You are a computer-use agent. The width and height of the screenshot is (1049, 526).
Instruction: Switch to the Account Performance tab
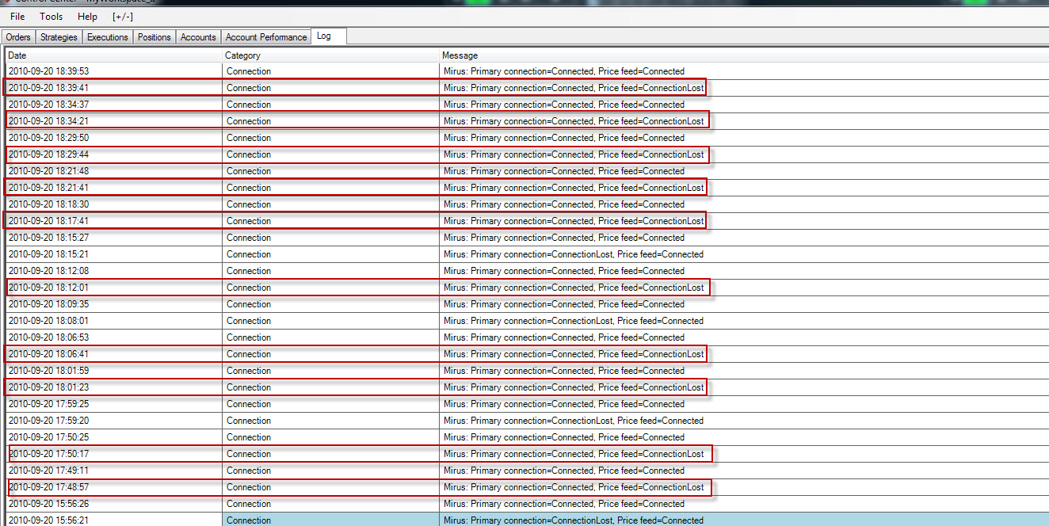[266, 37]
